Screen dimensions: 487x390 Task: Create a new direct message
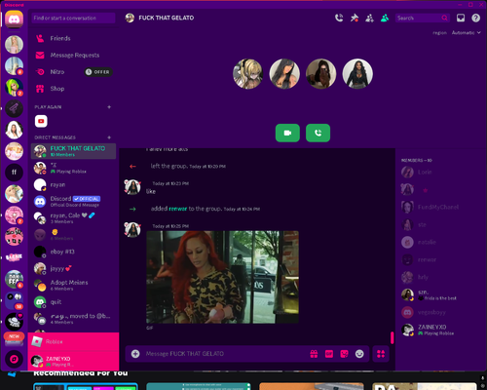click(109, 137)
